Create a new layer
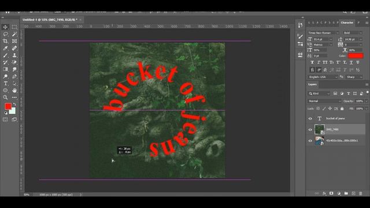370x208 pixels. pyautogui.click(x=353, y=194)
